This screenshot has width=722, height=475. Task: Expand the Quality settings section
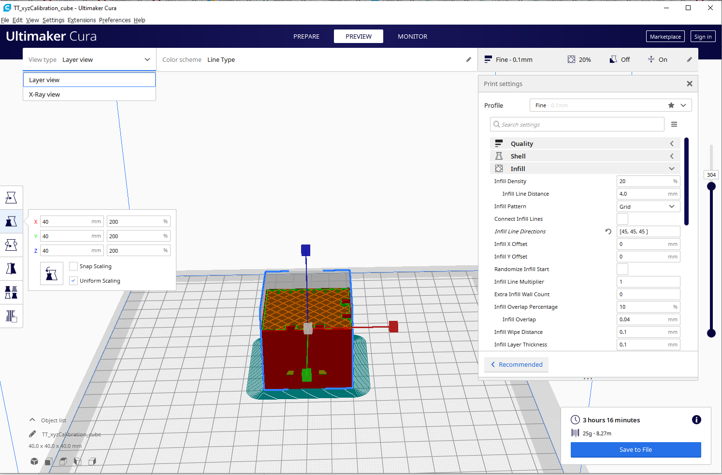coord(585,144)
